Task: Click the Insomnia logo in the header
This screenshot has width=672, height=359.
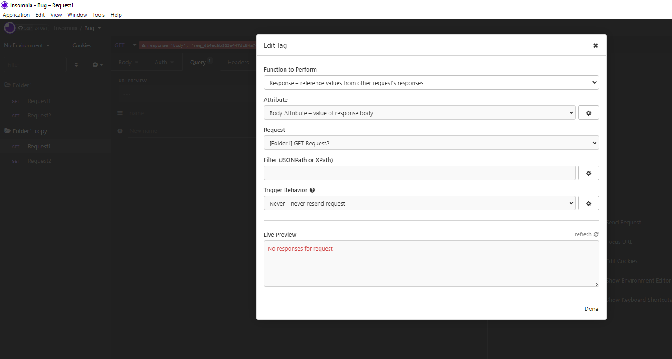Action: click(x=9, y=27)
